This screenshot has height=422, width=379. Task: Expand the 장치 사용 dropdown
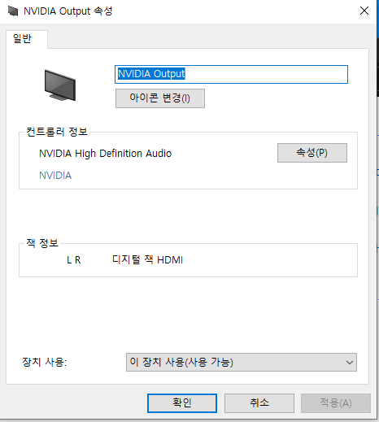coord(242,362)
